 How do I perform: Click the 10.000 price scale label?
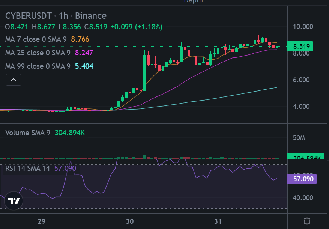click(303, 27)
